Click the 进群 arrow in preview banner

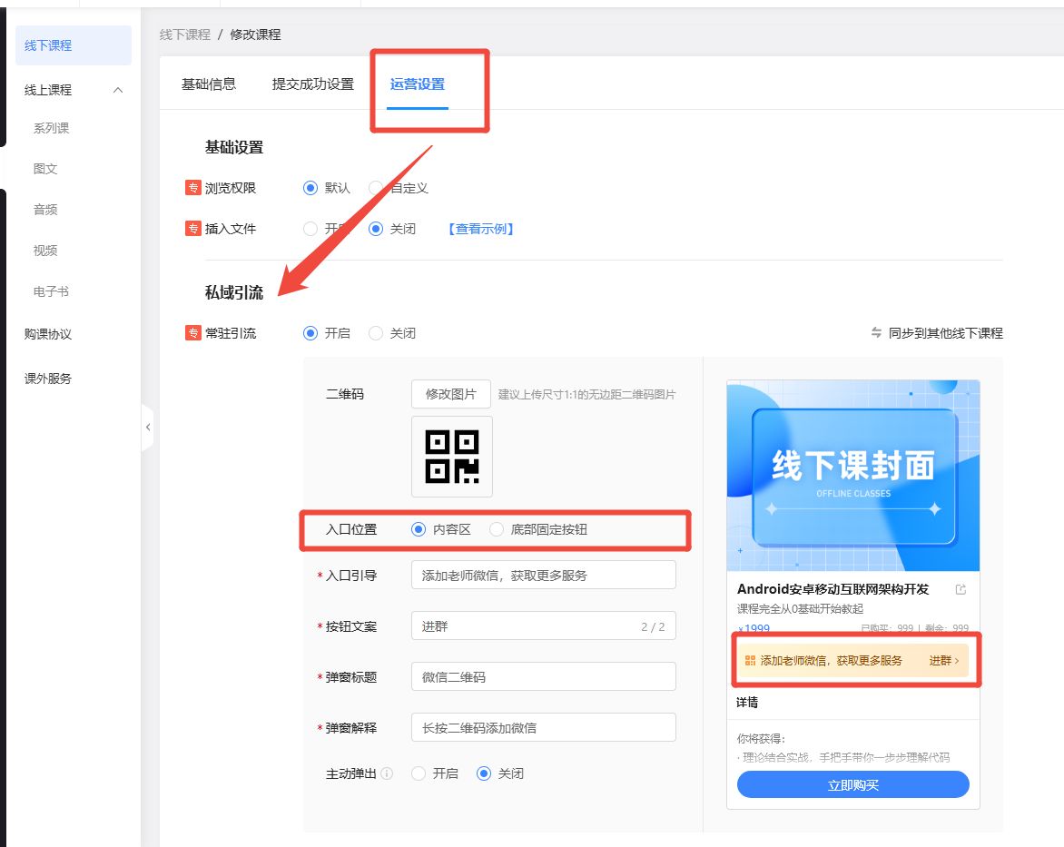click(x=944, y=661)
